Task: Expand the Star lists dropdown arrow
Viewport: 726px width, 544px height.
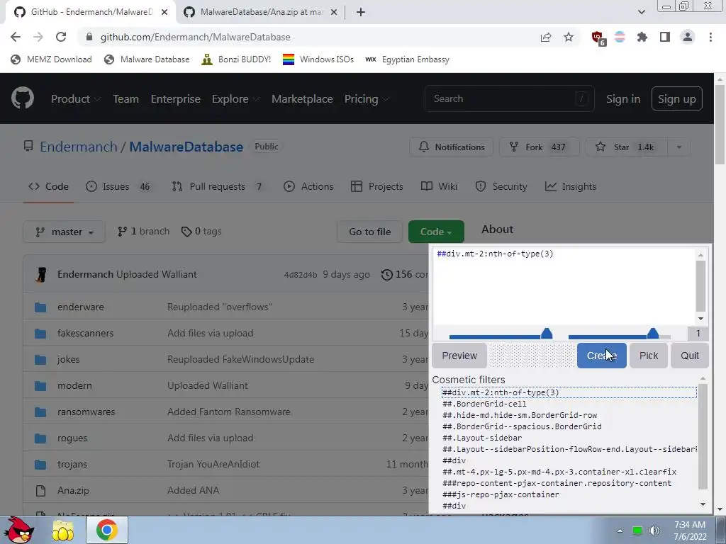Action: tap(679, 147)
